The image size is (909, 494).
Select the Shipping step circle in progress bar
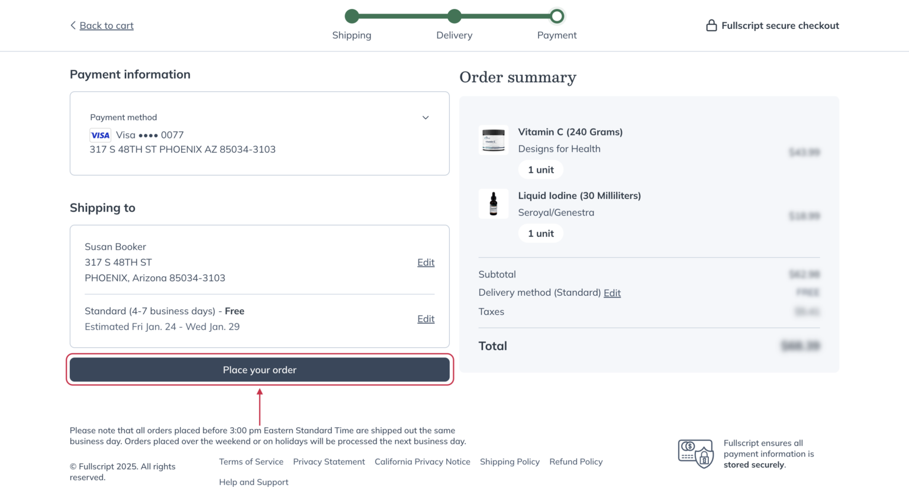tap(352, 16)
